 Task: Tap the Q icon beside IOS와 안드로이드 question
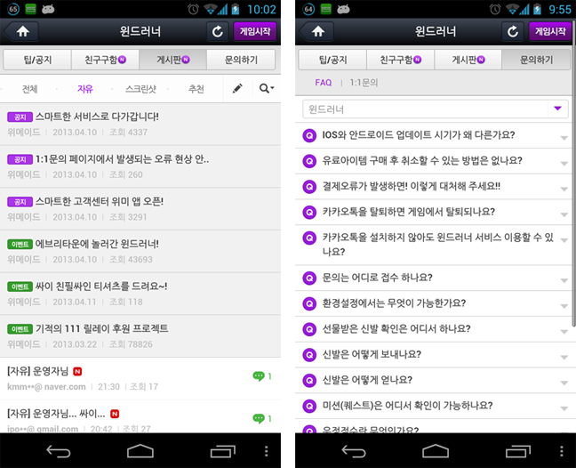click(309, 135)
